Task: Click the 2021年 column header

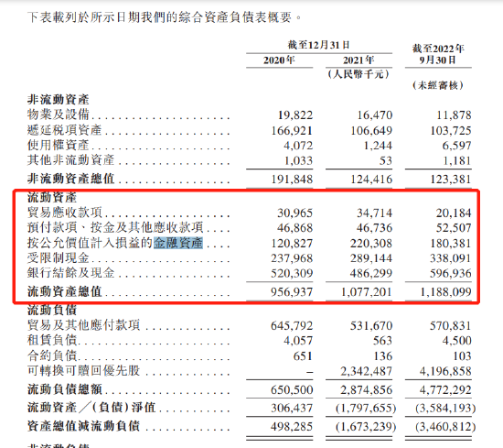Action: point(359,60)
